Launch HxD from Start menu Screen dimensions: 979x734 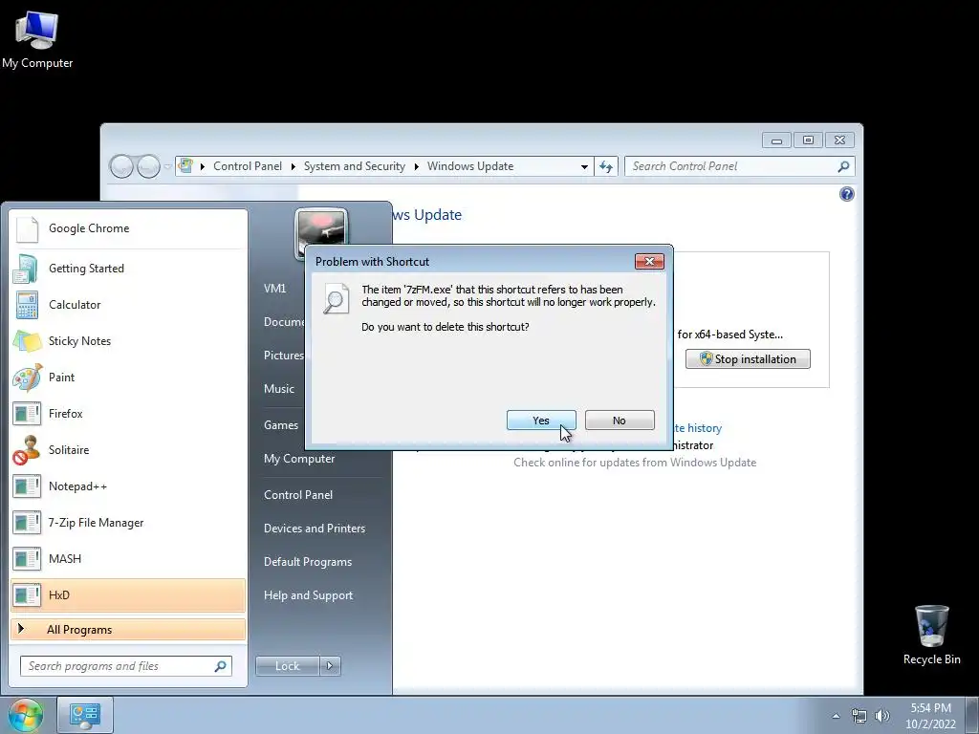click(x=128, y=594)
